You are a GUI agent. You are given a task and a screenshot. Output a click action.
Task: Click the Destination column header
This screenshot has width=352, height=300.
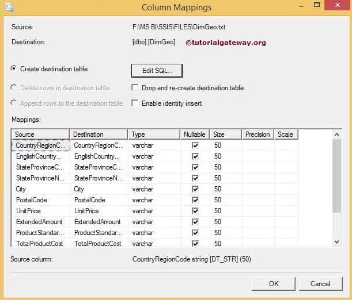tap(99, 134)
